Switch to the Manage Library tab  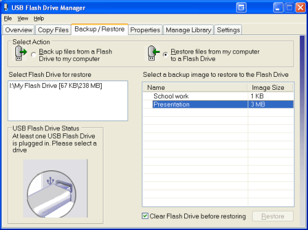(188, 30)
